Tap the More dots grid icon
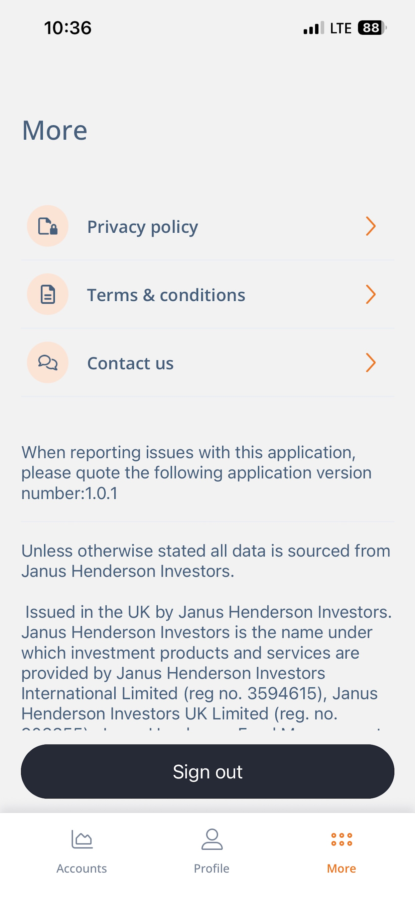The image size is (415, 900). (341, 839)
